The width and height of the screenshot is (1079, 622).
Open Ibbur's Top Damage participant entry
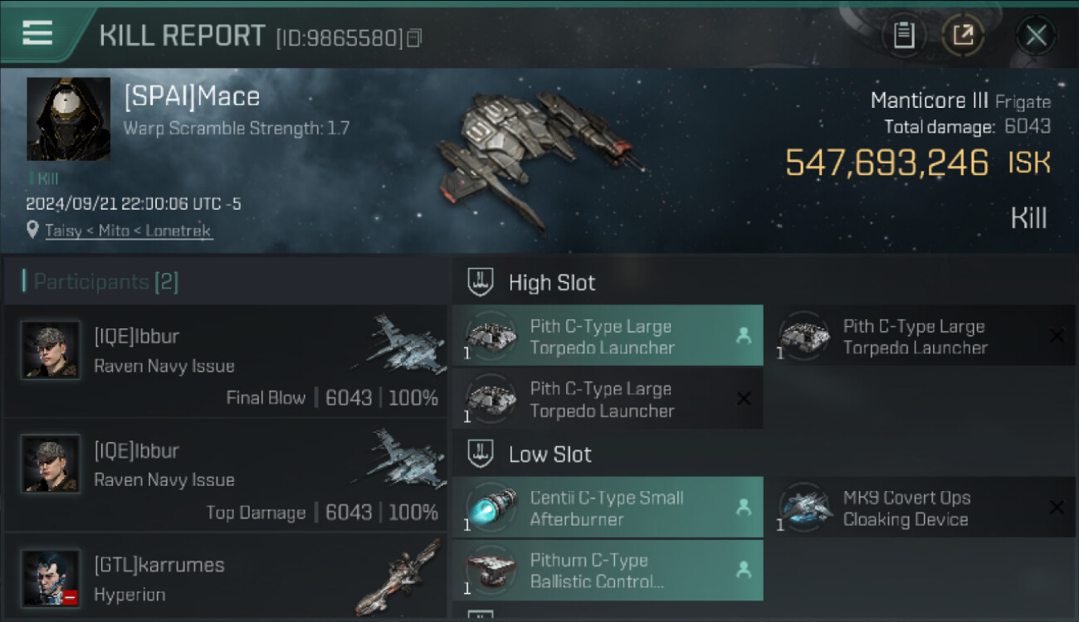tap(226, 475)
